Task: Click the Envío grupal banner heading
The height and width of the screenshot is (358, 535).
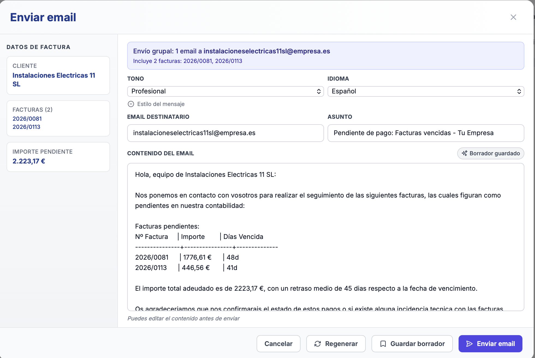Action: [x=231, y=51]
